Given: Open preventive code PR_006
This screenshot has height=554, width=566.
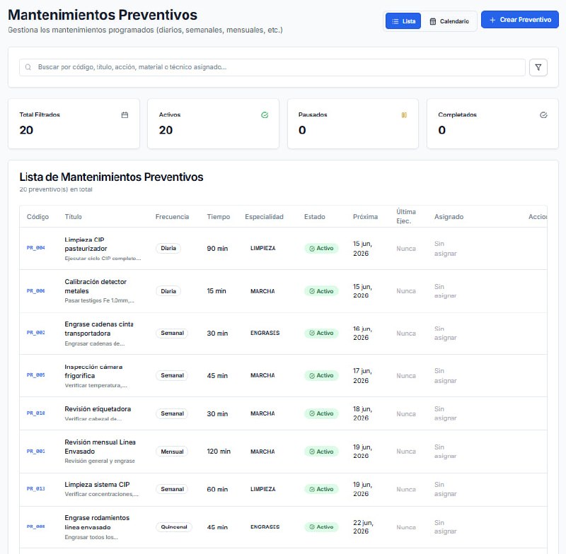Looking at the screenshot, I should click(x=36, y=290).
